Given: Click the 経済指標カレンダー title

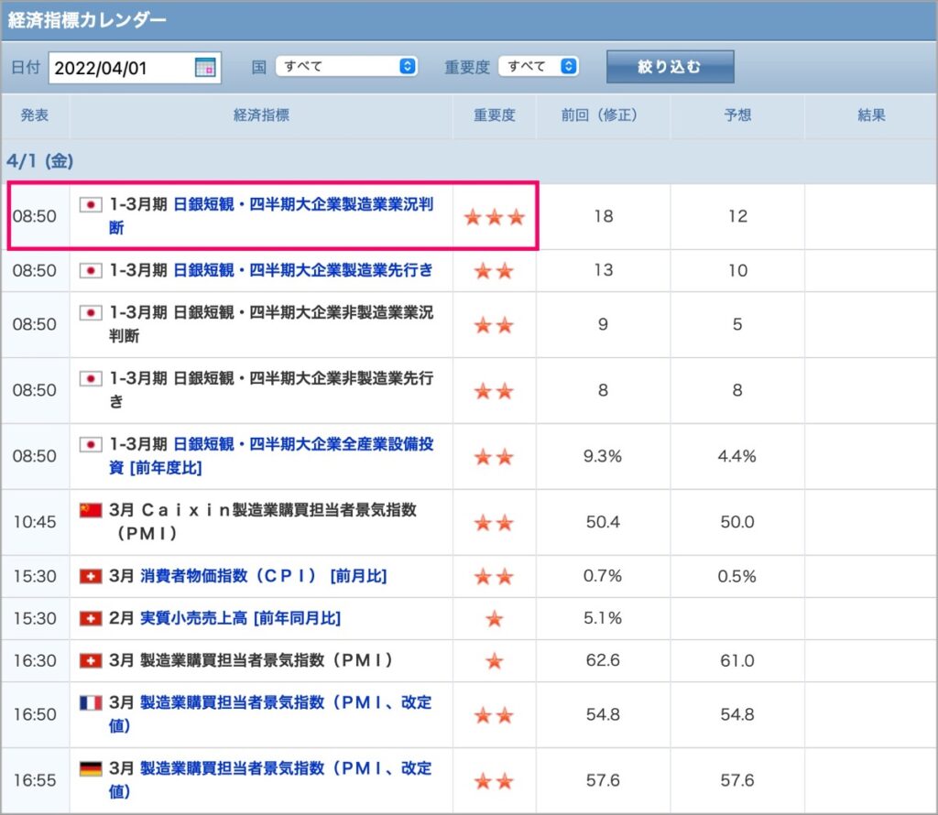Looking at the screenshot, I should (x=87, y=20).
